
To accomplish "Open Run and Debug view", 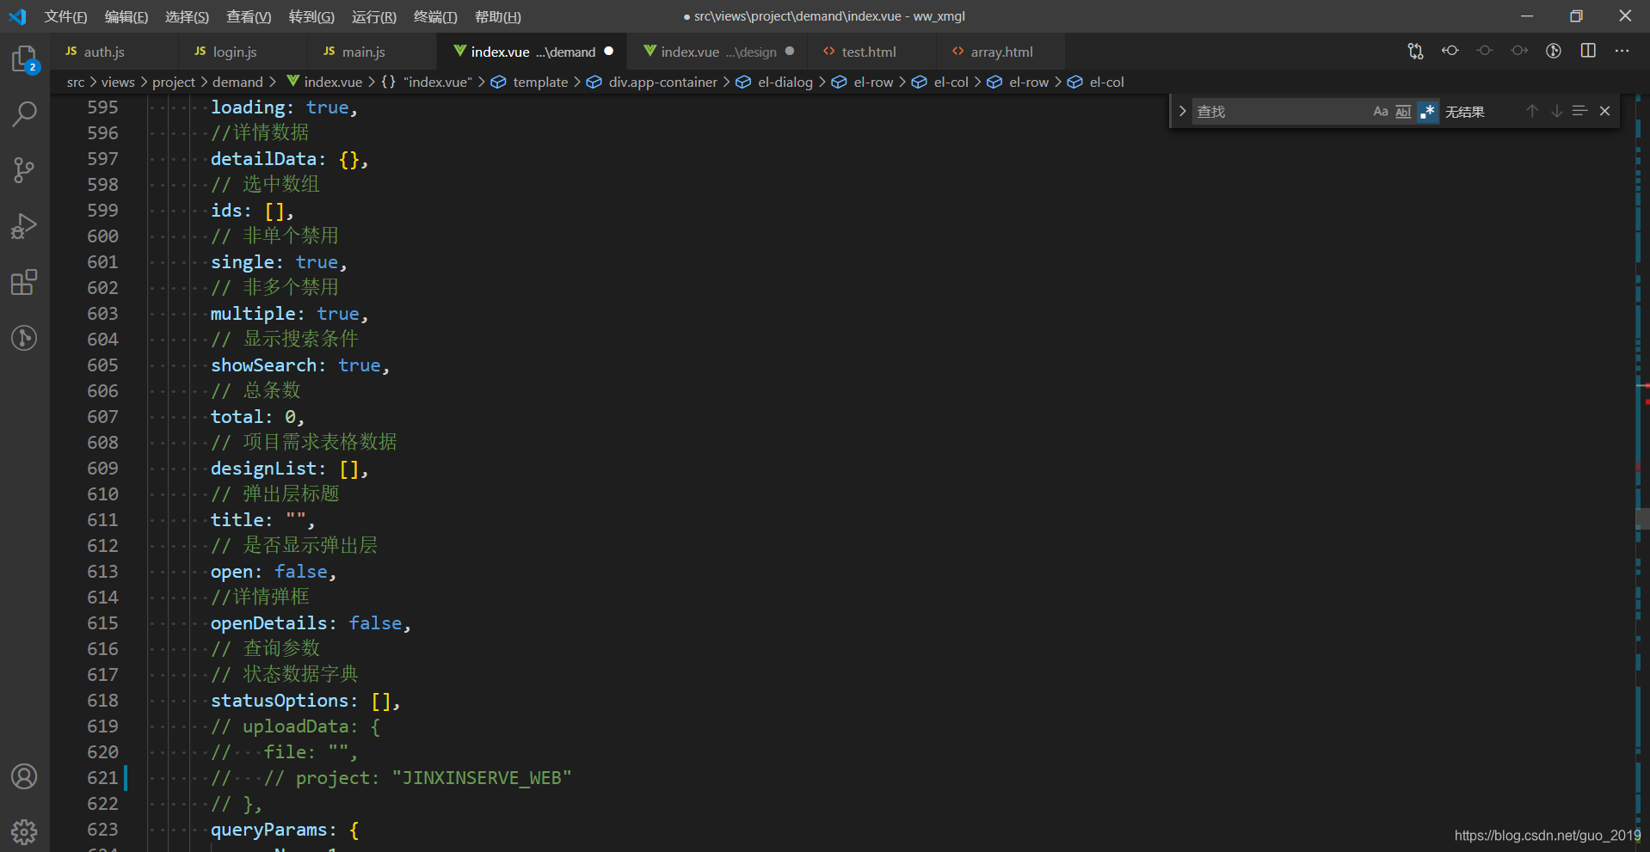I will point(24,226).
